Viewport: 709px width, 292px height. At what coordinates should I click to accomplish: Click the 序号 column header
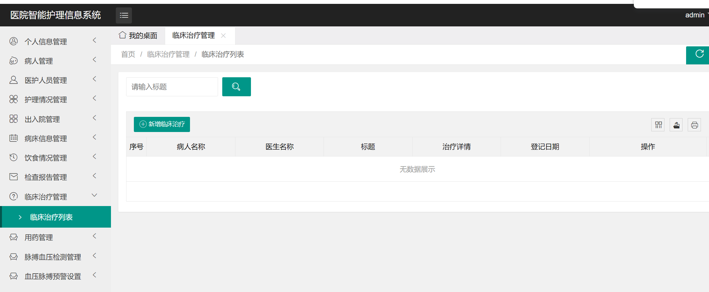pos(136,147)
